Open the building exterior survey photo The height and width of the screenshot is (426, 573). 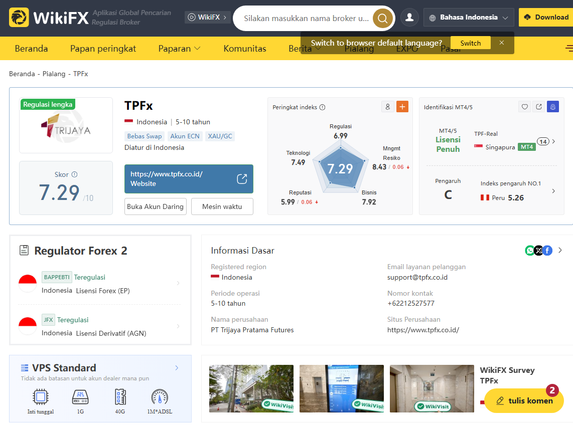click(251, 388)
